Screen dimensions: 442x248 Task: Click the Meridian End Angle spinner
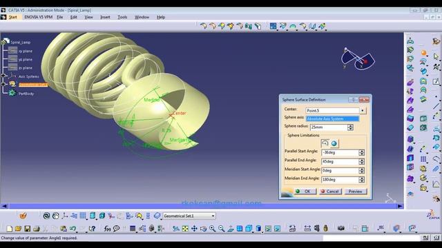362,179
